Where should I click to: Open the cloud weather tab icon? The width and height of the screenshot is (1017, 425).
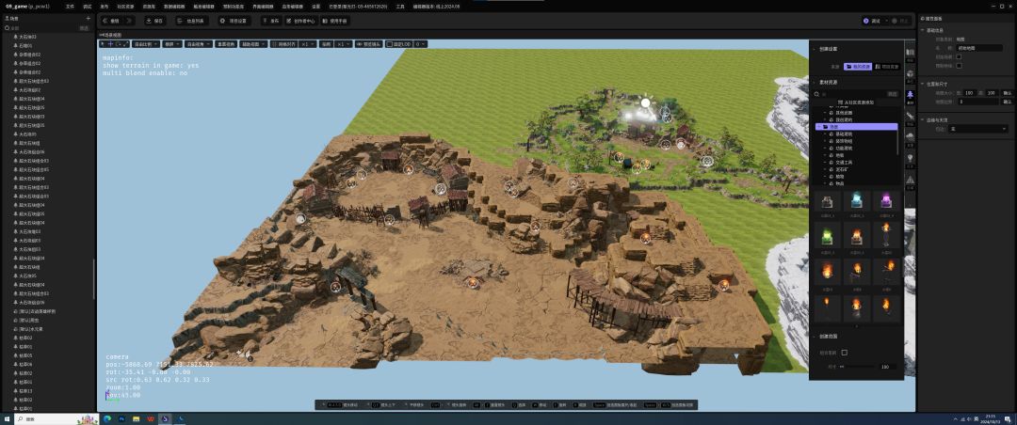click(910, 137)
